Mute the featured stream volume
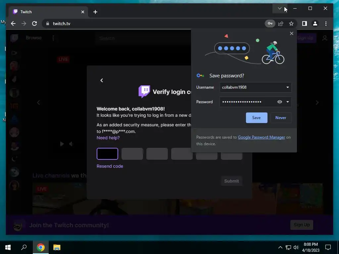 point(71,144)
